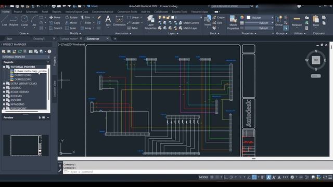
Task: Select the Text annotation tool
Action: pos(108,21)
